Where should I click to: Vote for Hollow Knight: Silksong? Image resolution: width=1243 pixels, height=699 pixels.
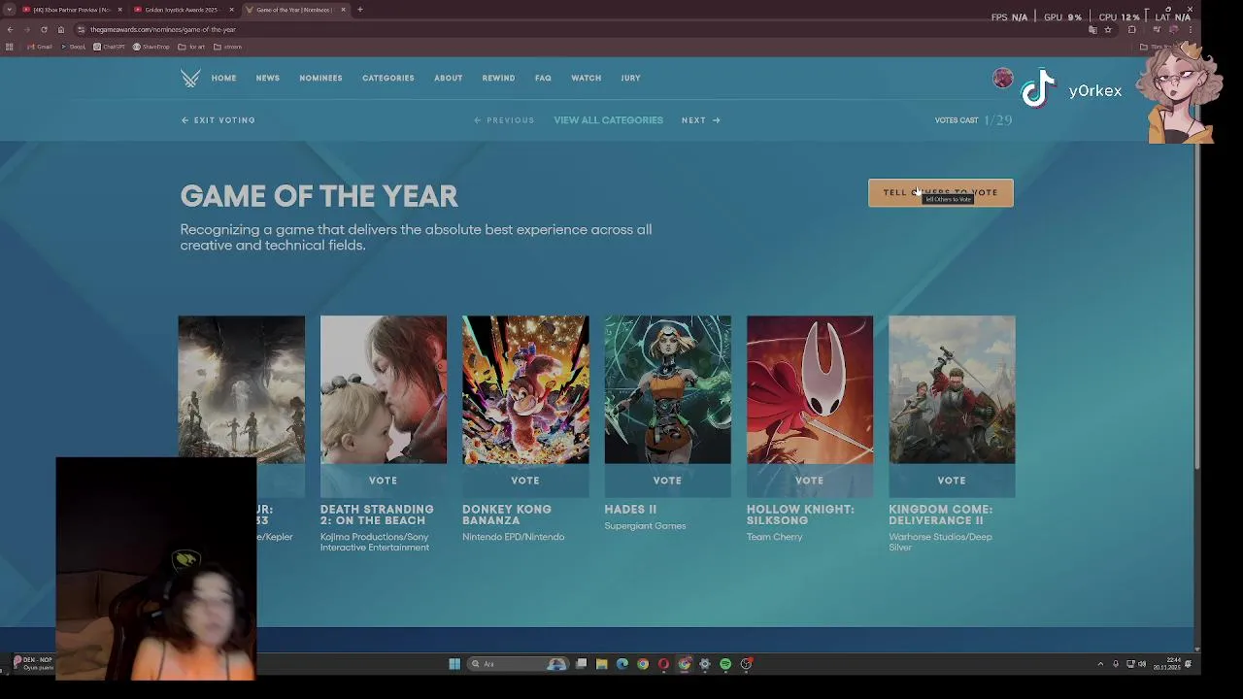click(810, 481)
